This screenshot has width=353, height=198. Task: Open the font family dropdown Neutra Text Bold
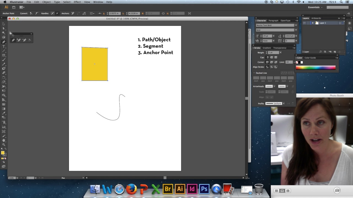point(296,25)
